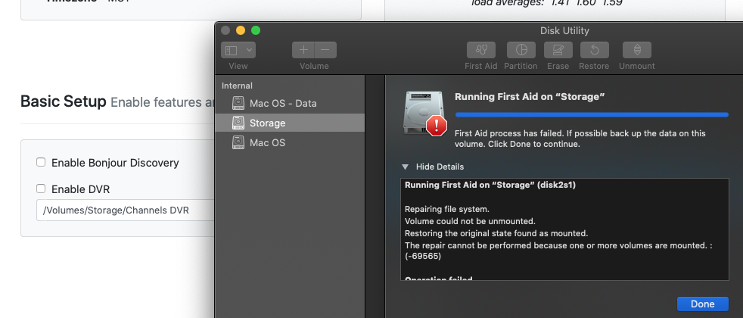Click the add volume plus button
The width and height of the screenshot is (743, 318).
click(x=303, y=50)
